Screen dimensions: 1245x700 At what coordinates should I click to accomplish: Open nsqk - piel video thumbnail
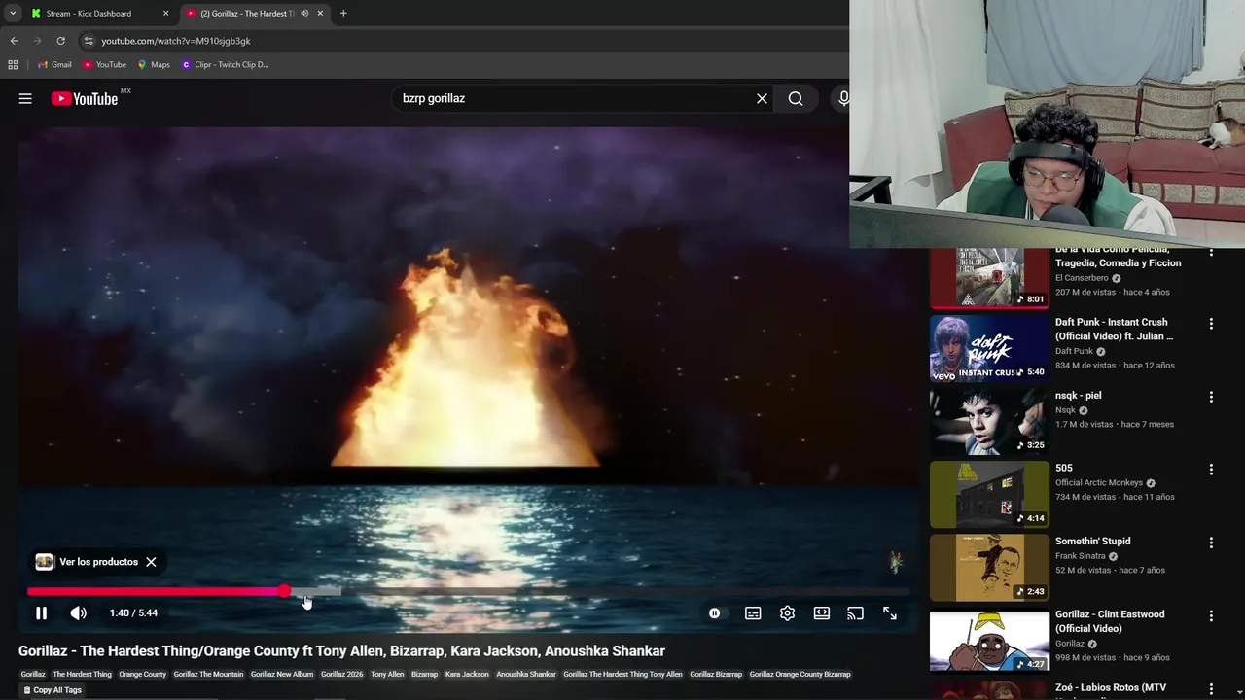click(x=989, y=421)
